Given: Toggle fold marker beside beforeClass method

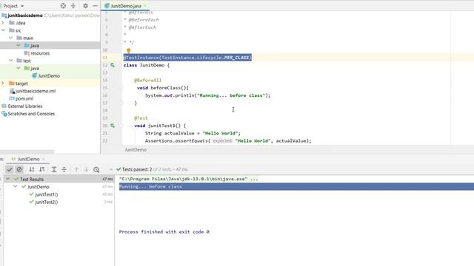Looking at the screenshot, I should click(x=121, y=88).
